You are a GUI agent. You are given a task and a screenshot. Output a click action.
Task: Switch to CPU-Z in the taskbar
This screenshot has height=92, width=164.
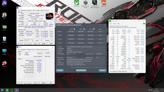pos(17,90)
